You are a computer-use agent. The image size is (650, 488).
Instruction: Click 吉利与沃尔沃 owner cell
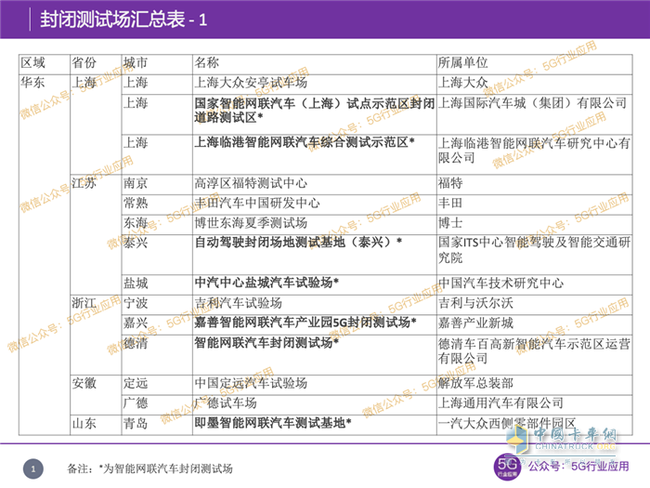coord(534,305)
